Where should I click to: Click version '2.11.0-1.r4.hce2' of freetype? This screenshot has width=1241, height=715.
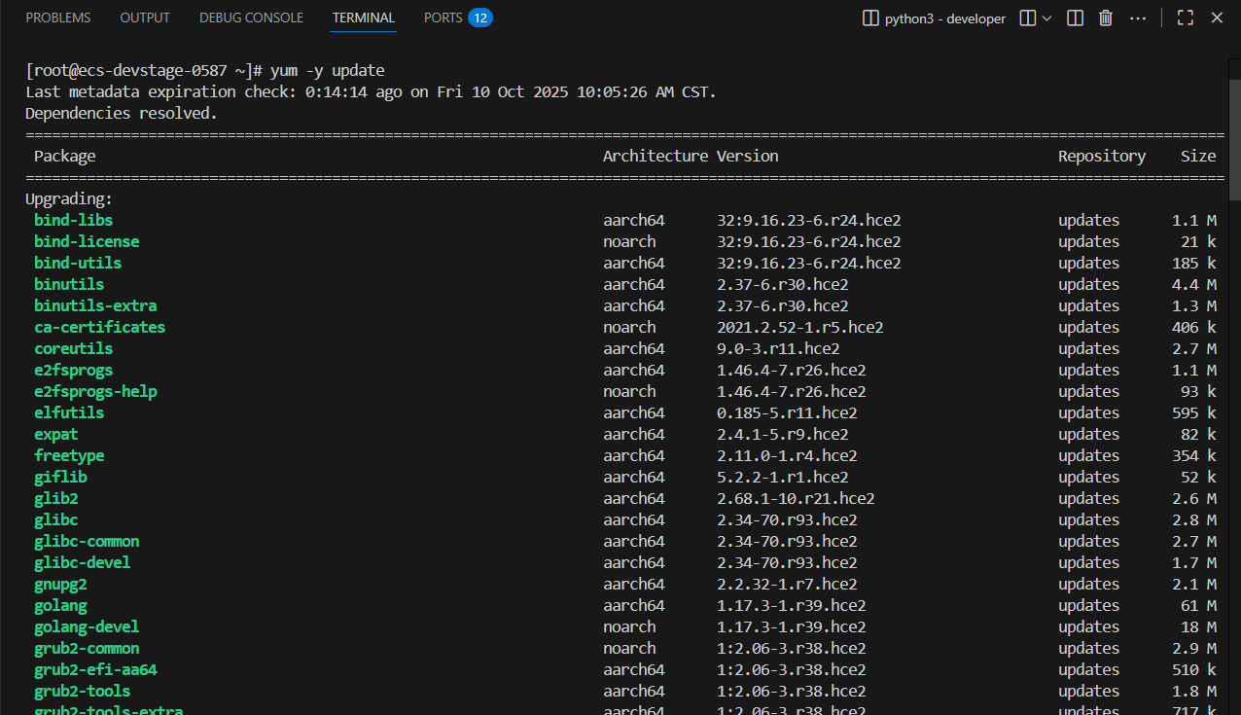tap(787, 455)
